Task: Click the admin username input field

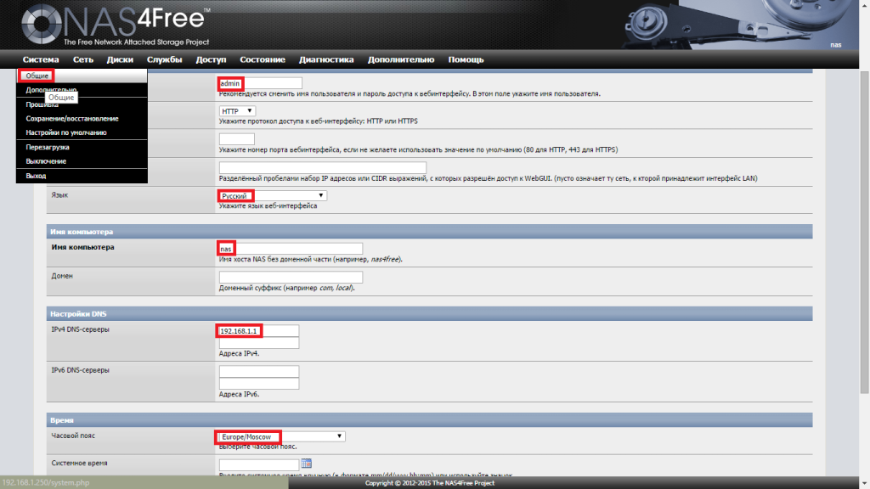Action: tap(260, 83)
